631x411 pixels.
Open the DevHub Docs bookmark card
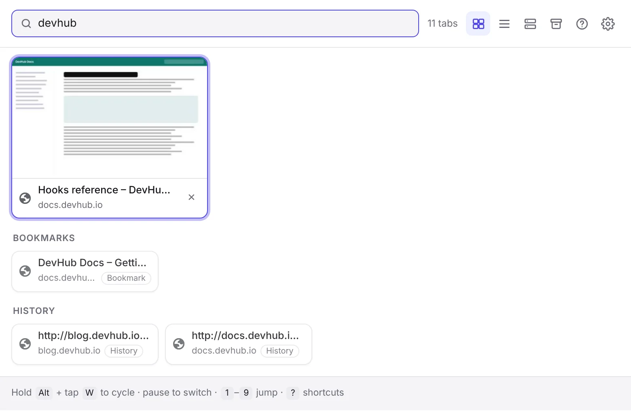click(x=85, y=271)
